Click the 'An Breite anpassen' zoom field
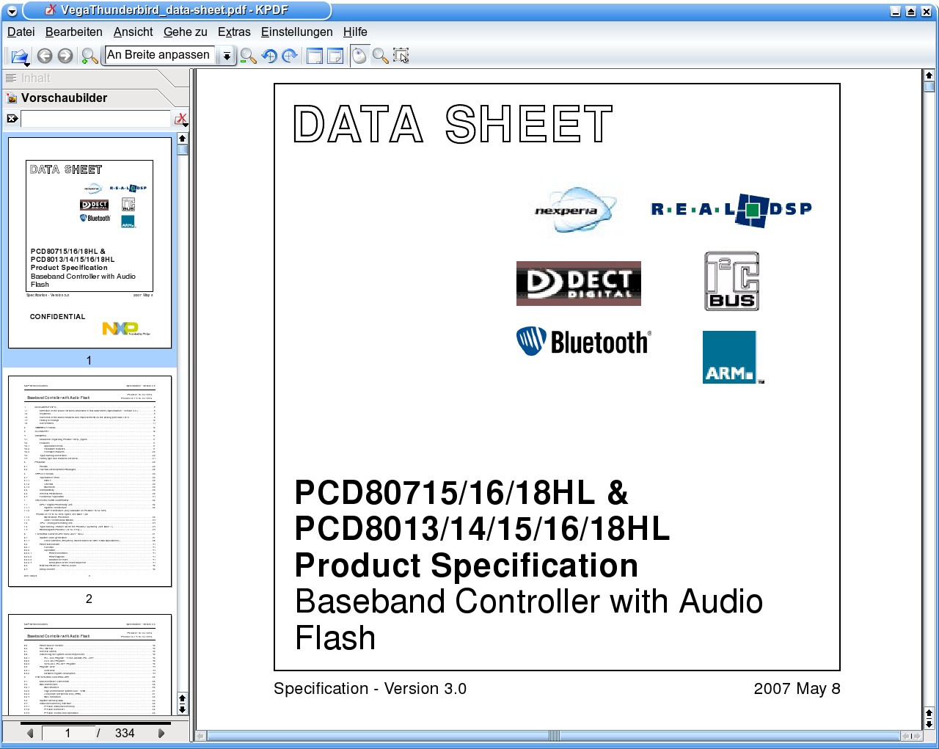The height and width of the screenshot is (749, 939). 161,55
